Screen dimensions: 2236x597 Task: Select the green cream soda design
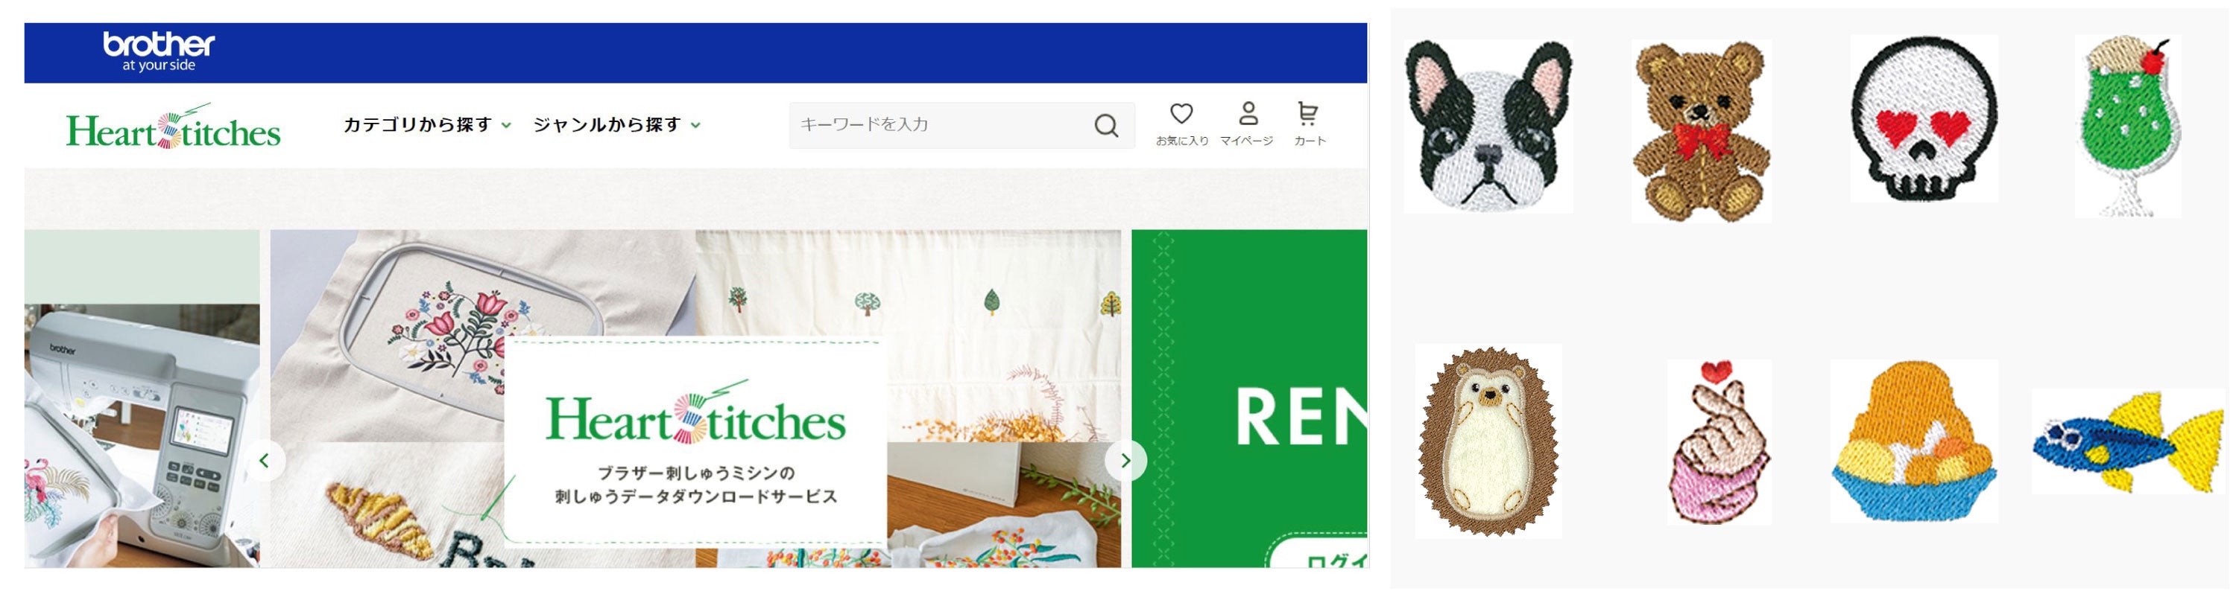point(2126,127)
